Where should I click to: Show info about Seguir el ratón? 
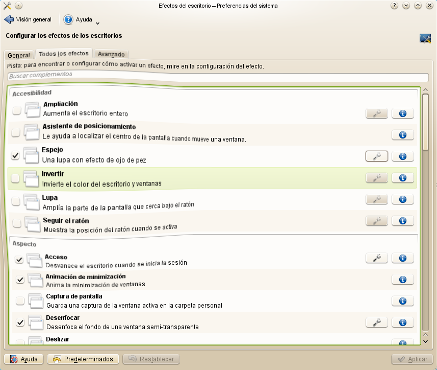402,221
